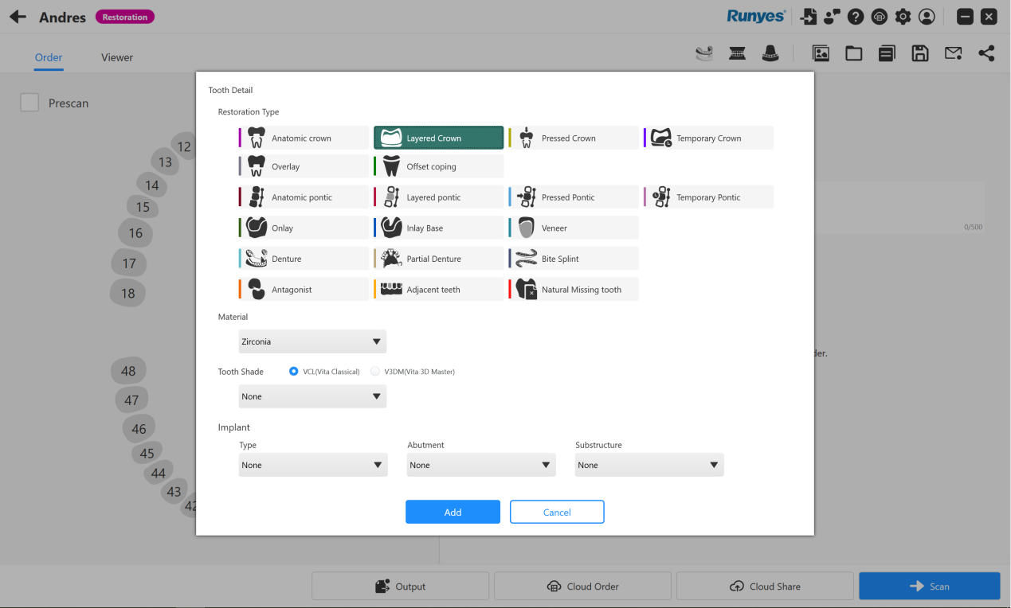Open the Tooth Shade None dropdown
This screenshot has height=608, width=1011.
(x=312, y=396)
